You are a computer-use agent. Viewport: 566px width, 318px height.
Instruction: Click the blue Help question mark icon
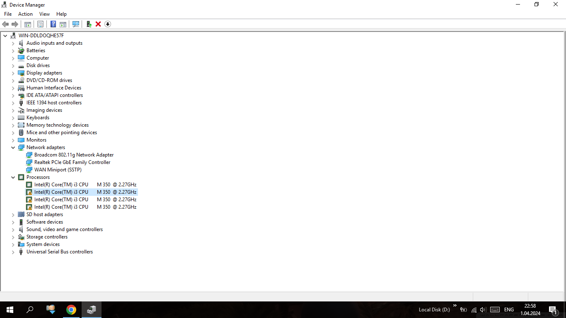53,24
